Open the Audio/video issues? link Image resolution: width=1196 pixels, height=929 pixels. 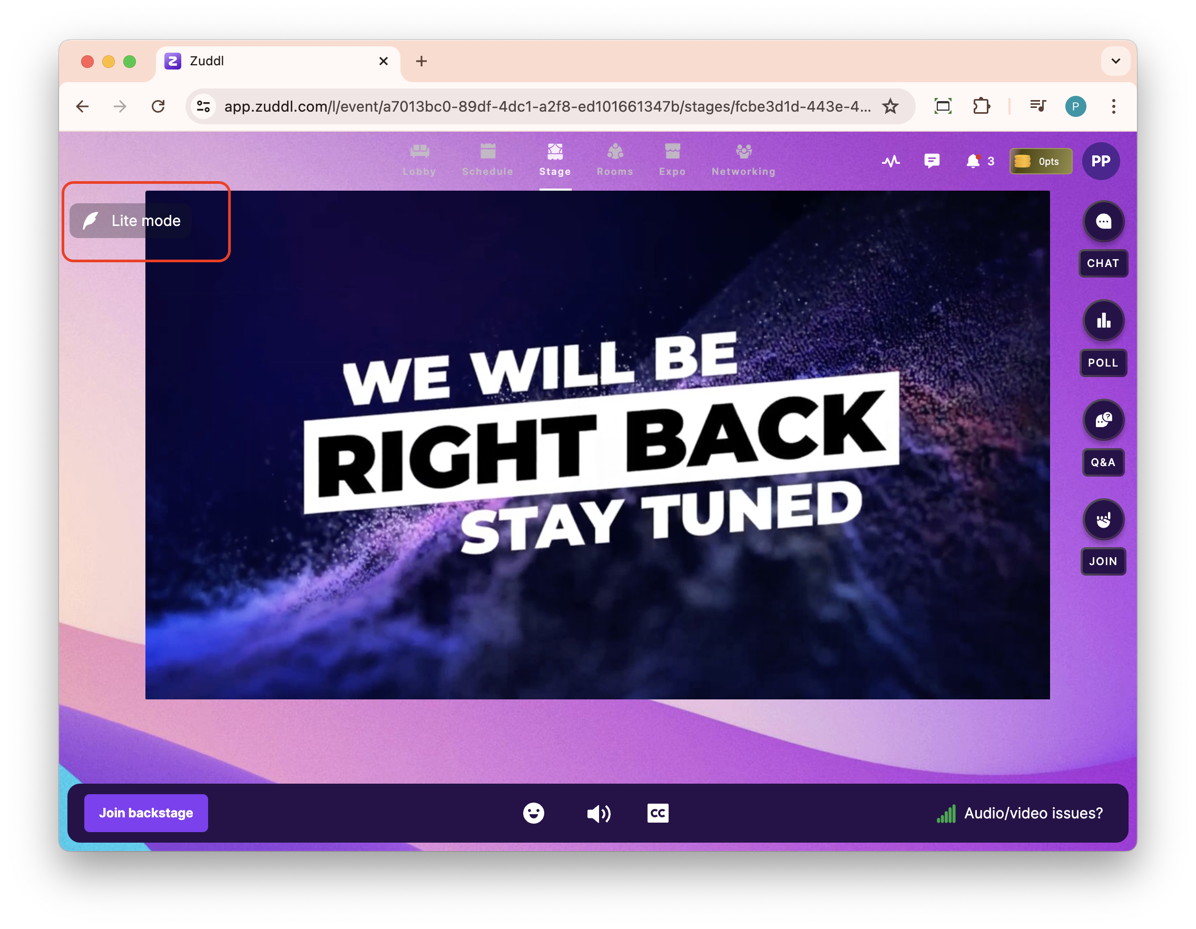[x=1033, y=813]
